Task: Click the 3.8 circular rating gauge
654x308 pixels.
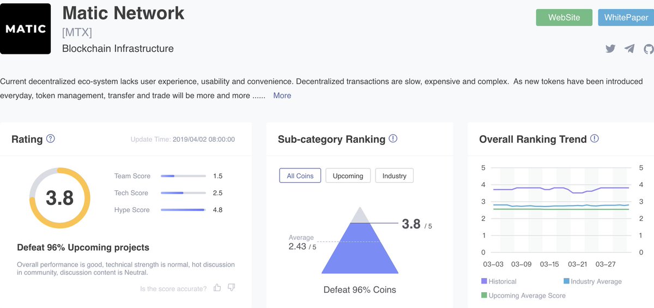Action: (x=59, y=198)
